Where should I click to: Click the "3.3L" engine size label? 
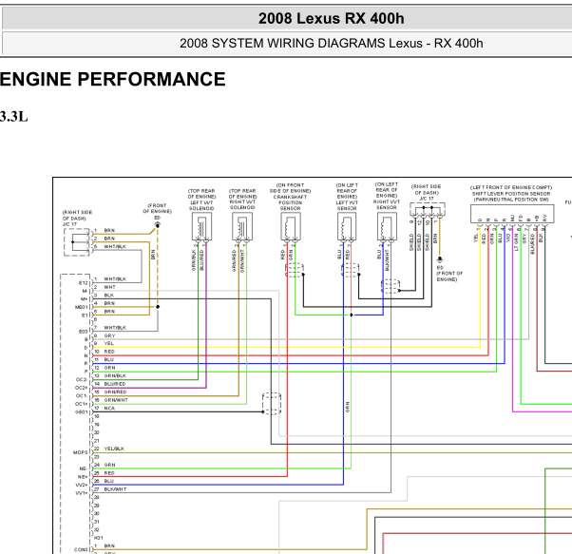14,117
